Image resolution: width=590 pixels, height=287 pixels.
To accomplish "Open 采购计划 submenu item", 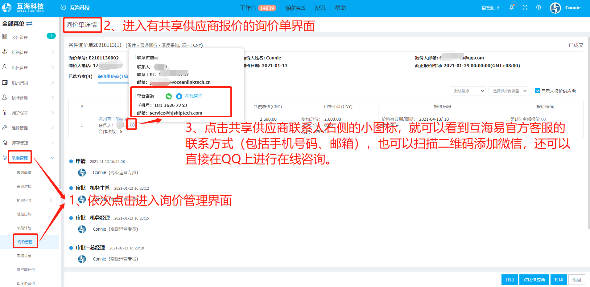I will pyautogui.click(x=24, y=228).
